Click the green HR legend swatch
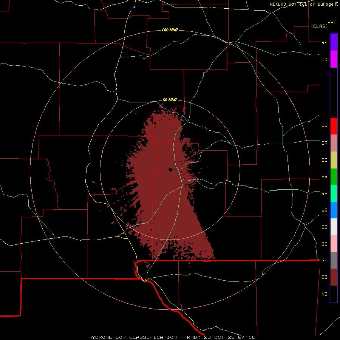The height and width of the screenshot is (340, 340). 334,177
